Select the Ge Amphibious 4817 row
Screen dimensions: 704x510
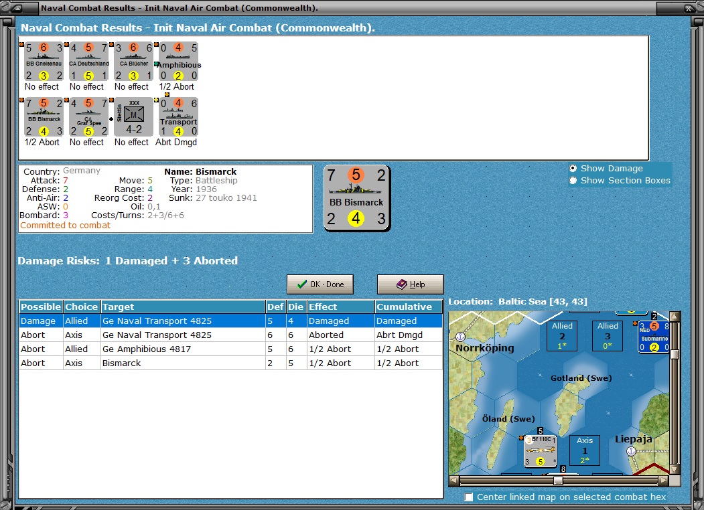tap(231, 349)
